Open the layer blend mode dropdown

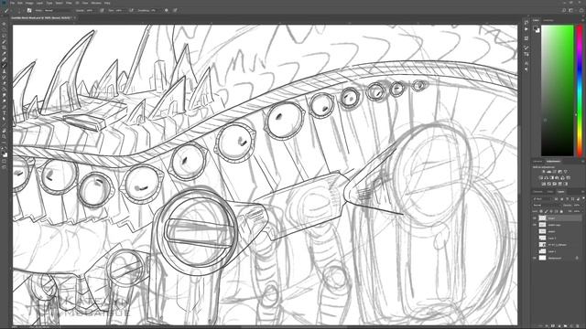(548, 205)
